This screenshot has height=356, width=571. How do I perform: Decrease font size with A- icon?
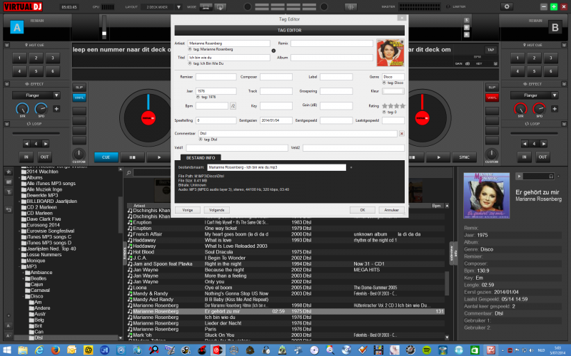coord(9,326)
